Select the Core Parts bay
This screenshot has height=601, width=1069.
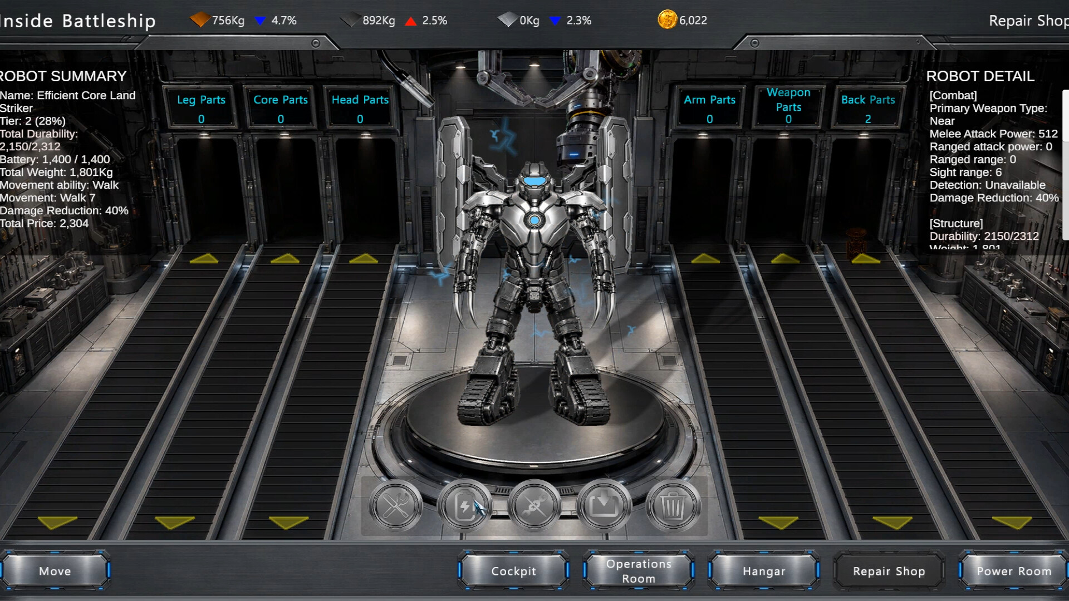[281, 108]
